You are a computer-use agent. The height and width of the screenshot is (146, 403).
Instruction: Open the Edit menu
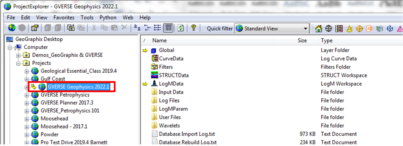(x=26, y=18)
